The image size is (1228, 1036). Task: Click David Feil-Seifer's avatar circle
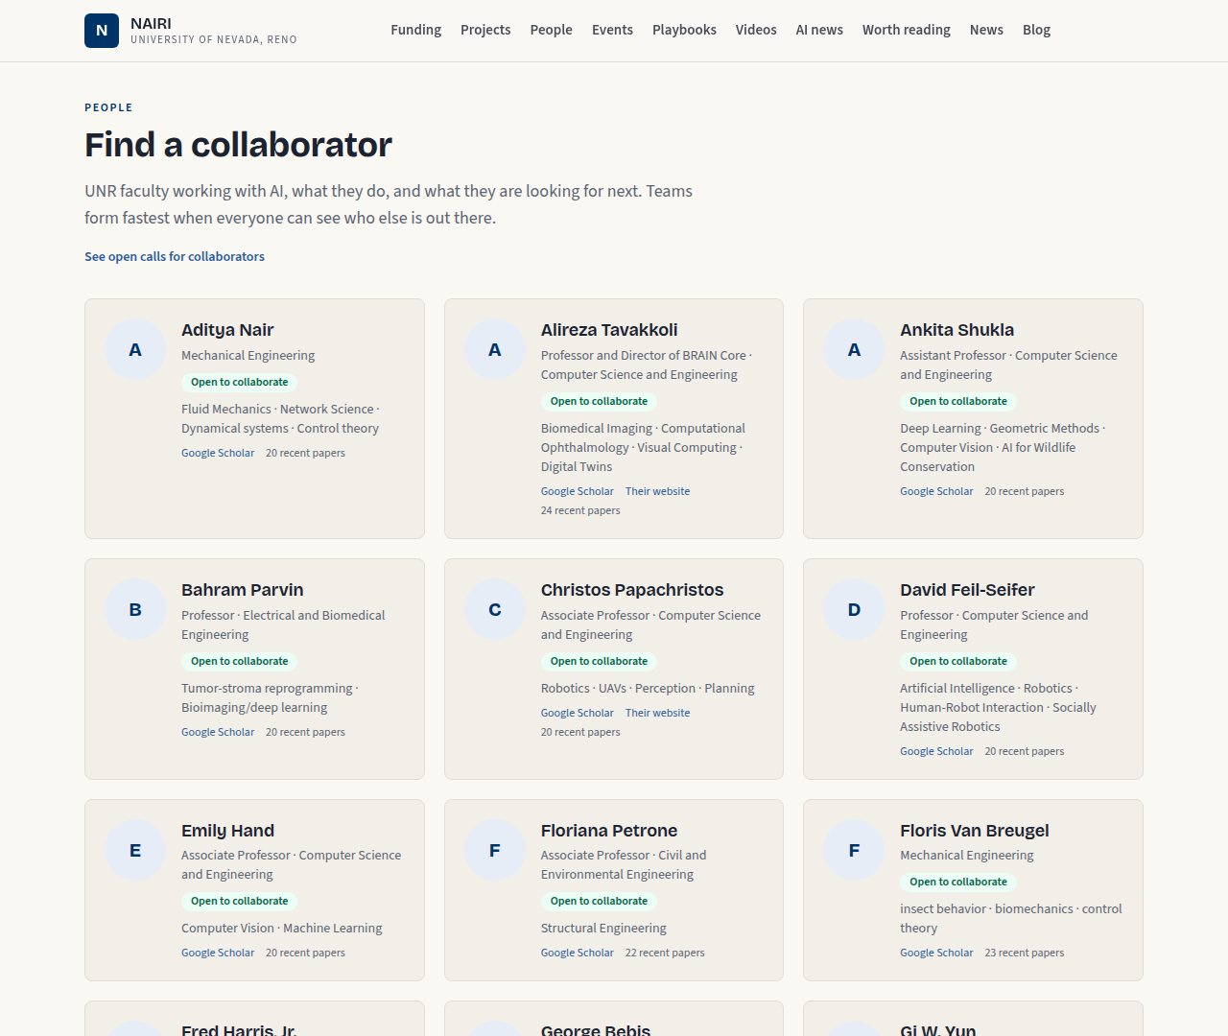coord(854,609)
